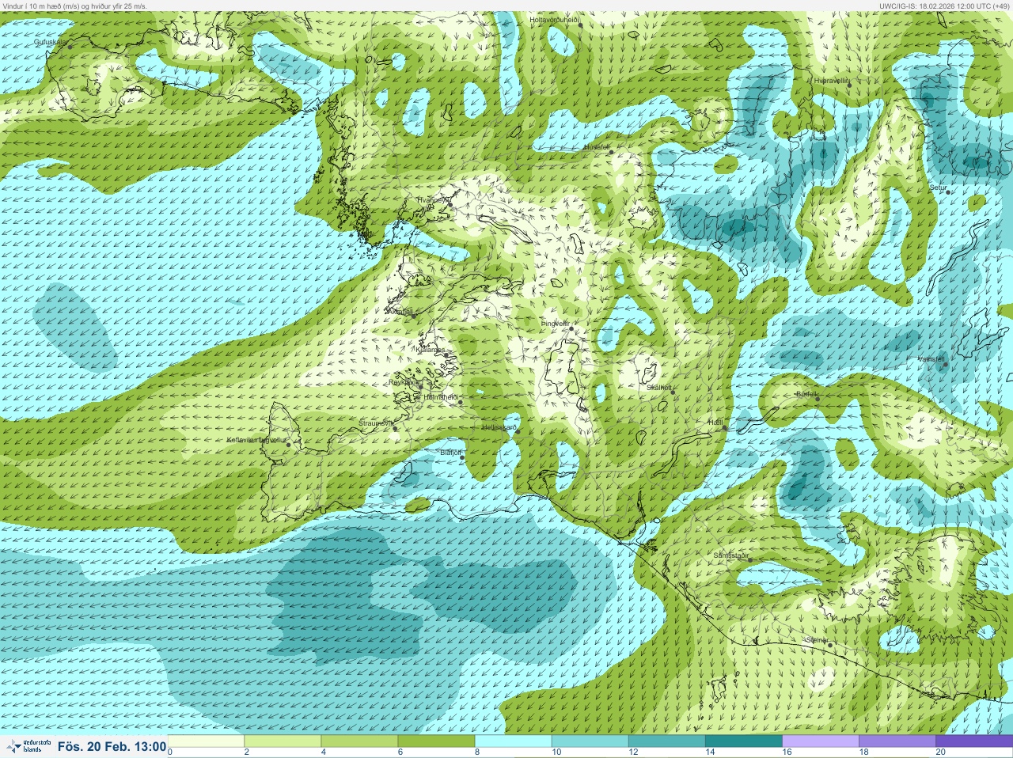Click the Kjalarnes station label

tap(431, 349)
